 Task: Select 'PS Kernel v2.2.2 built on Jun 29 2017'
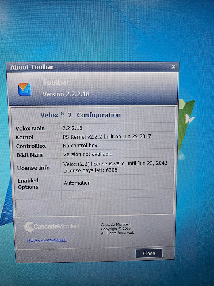click(107, 137)
